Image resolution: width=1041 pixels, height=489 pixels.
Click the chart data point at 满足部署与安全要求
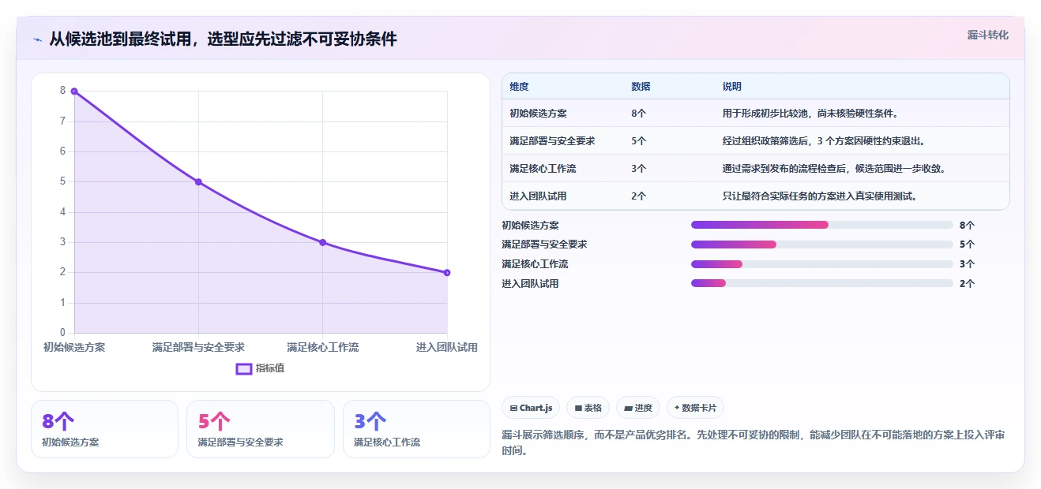point(198,182)
